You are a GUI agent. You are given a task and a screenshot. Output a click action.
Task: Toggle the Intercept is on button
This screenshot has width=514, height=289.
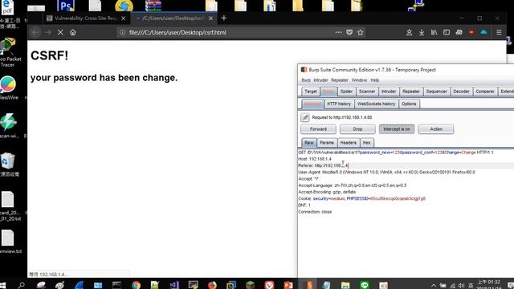tap(397, 129)
